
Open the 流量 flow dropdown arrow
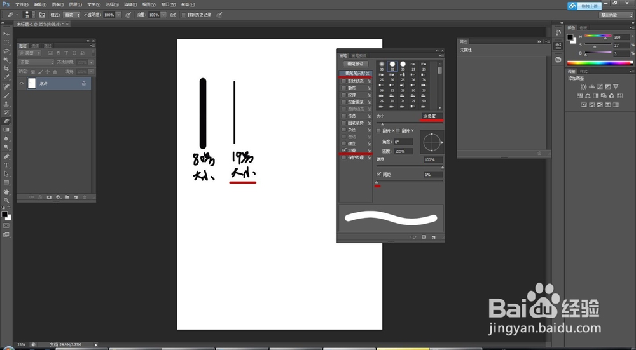tap(163, 15)
